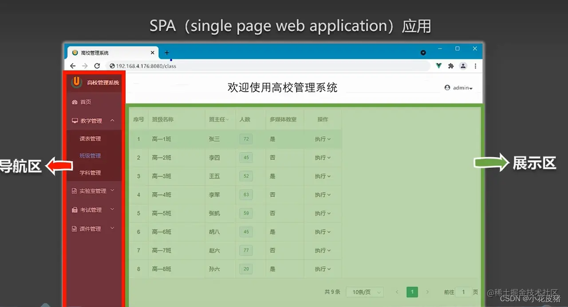Select 学科管理 in the sidebar

(x=90, y=173)
